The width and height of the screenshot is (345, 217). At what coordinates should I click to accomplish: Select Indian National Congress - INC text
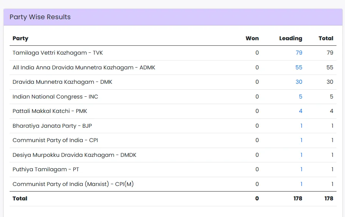[x=55, y=97]
